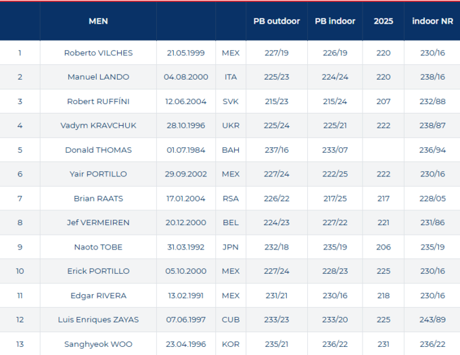Select Naoto TOBE's name cell

coord(98,247)
